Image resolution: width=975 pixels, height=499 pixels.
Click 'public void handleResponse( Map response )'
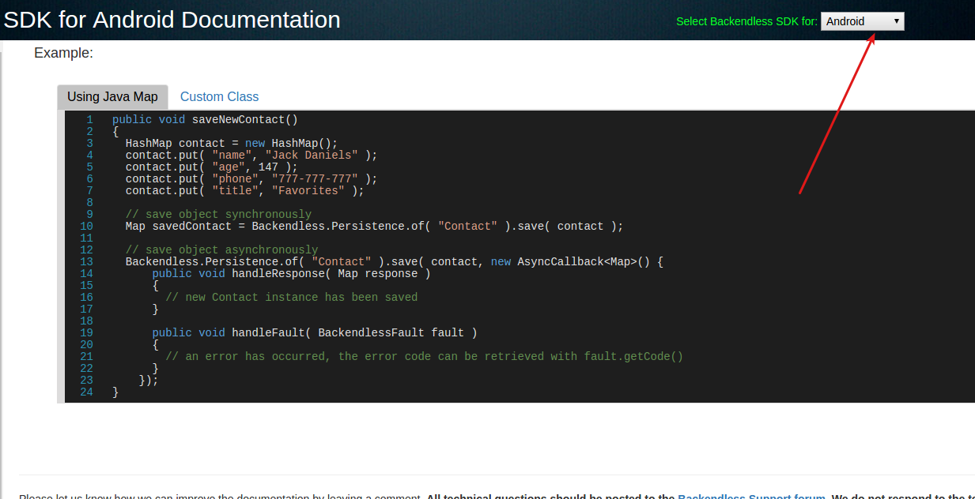click(292, 273)
